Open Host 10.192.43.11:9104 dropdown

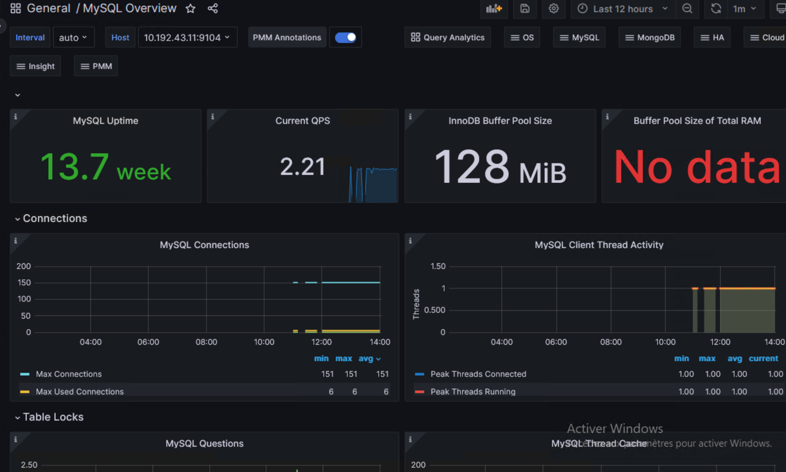(x=187, y=37)
